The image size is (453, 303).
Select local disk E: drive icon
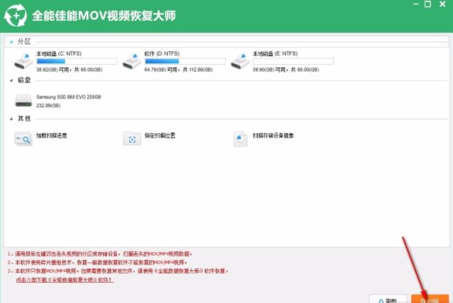241,62
